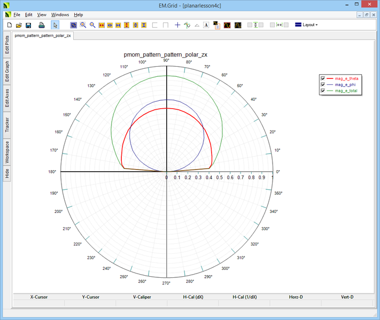The height and width of the screenshot is (320, 380).
Task: Select the arrow pointer tool
Action: click(55, 25)
